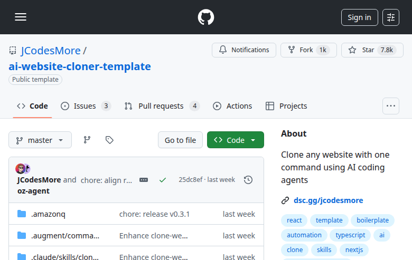Select the template topic tag

tap(329, 220)
